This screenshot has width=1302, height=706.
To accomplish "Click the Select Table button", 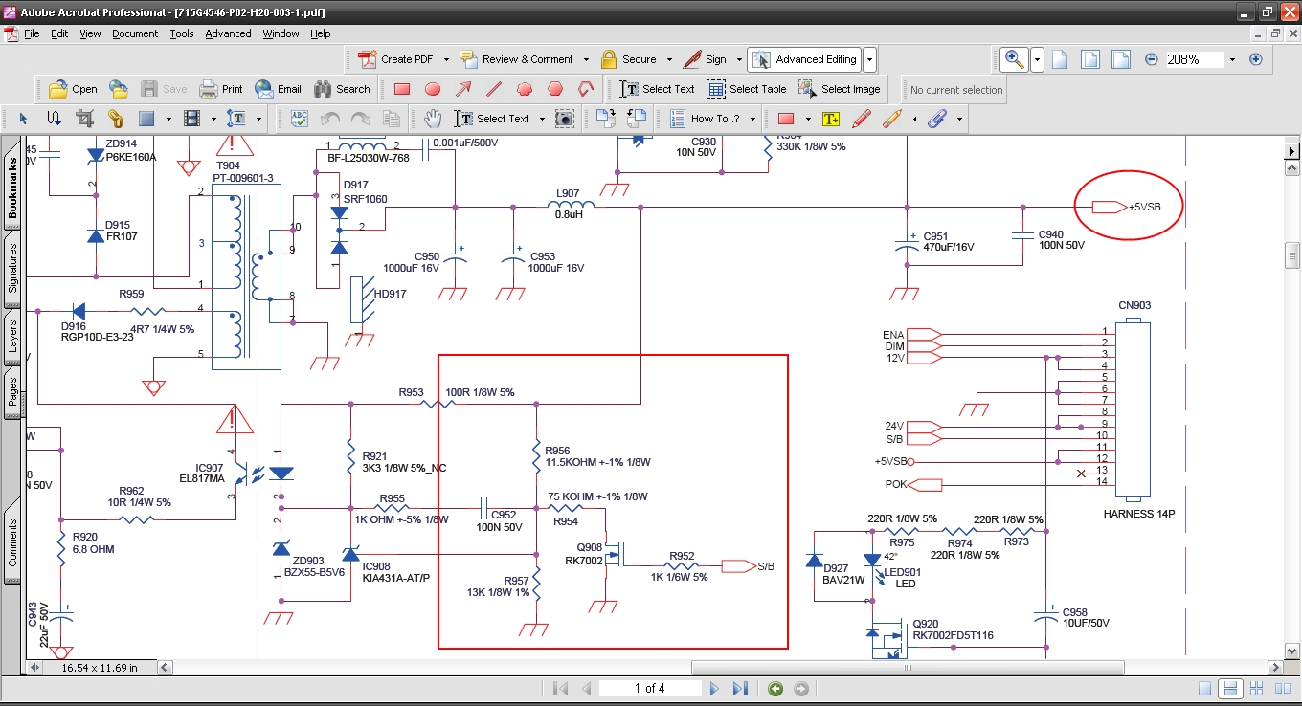I will pos(747,89).
